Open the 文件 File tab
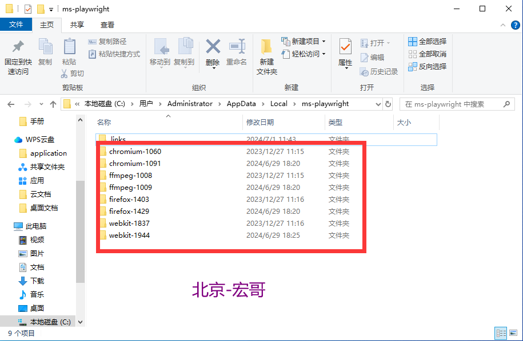 tap(16, 25)
